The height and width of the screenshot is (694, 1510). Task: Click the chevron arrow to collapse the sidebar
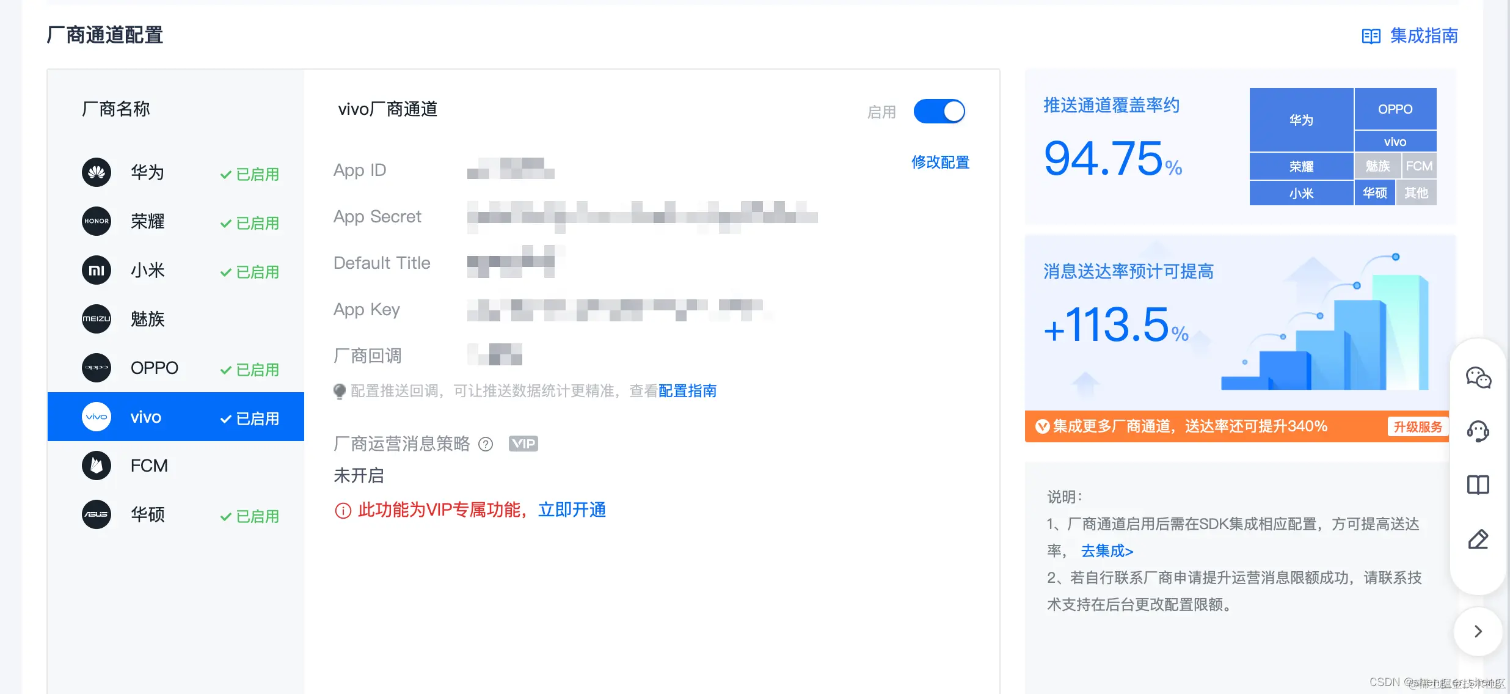click(1478, 631)
